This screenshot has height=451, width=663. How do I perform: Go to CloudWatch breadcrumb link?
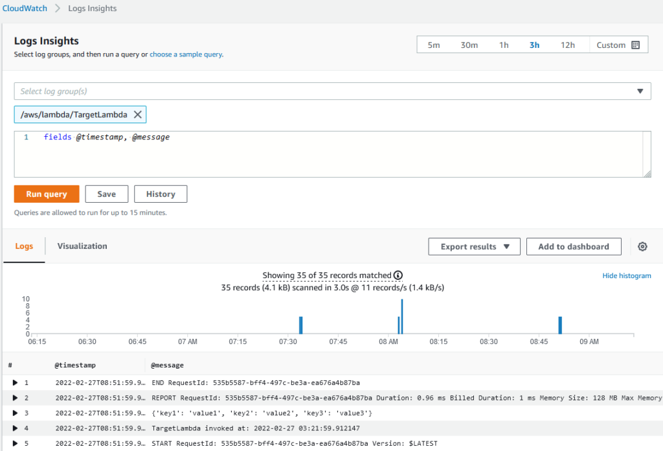pyautogui.click(x=25, y=8)
